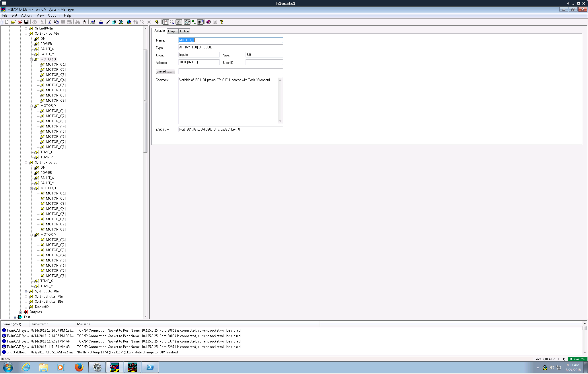Collapse the SysEndPico_BIn tree node
The image size is (588, 374).
(26, 163)
